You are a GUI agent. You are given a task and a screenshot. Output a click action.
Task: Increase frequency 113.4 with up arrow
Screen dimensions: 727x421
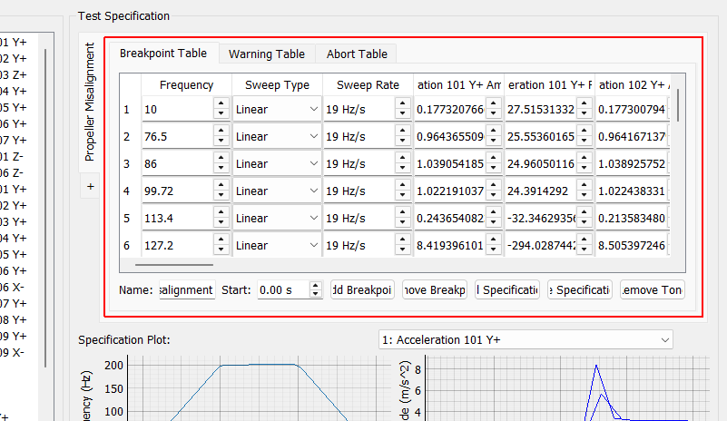[x=221, y=213]
